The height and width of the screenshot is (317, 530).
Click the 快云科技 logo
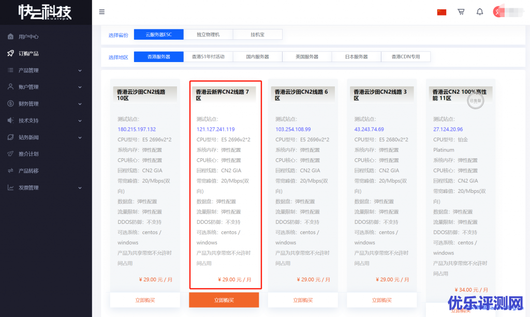45,12
